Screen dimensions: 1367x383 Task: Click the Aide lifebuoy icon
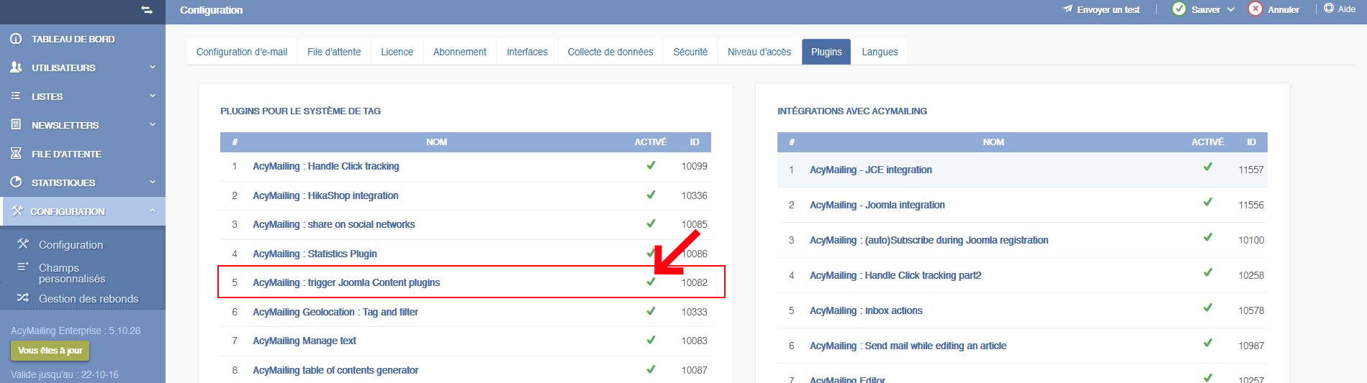coord(1329,9)
